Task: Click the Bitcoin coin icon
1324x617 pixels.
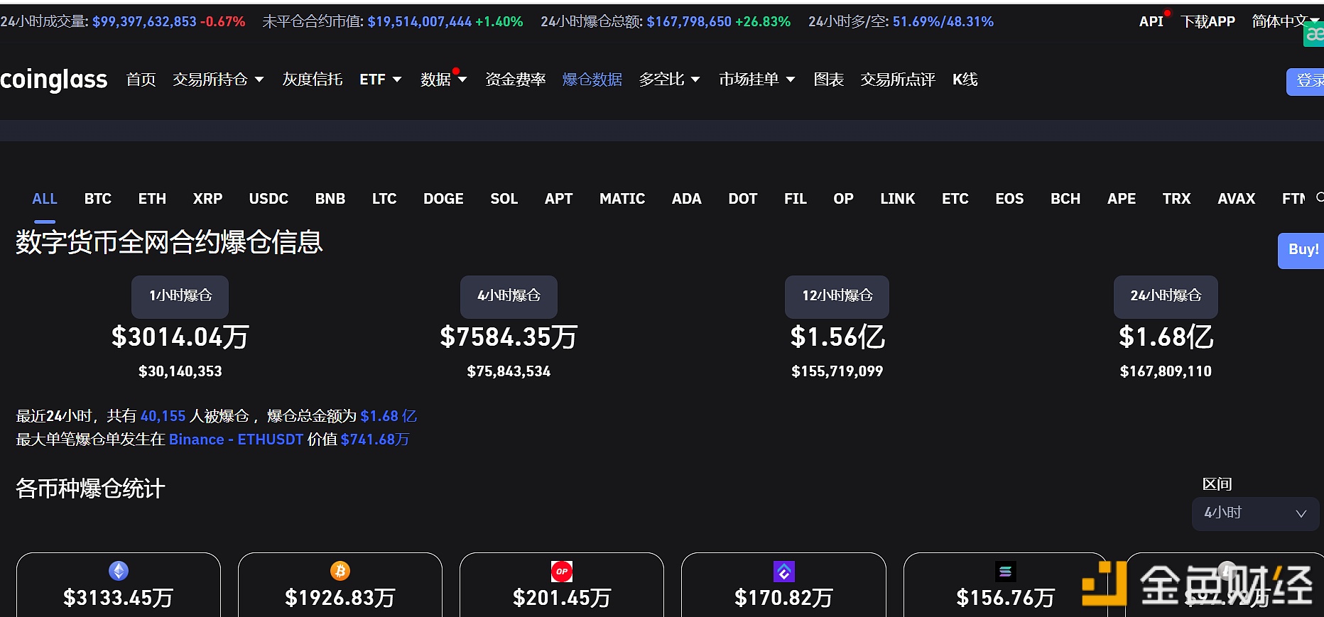Action: point(340,571)
